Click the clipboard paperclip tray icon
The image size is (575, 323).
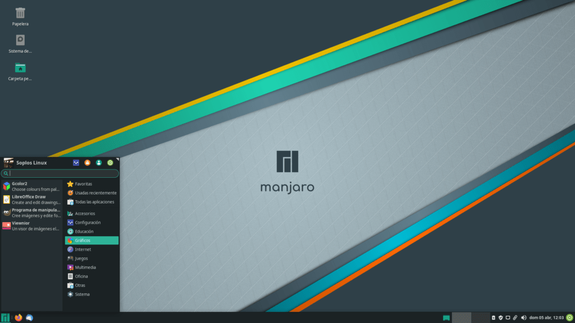pos(515,318)
